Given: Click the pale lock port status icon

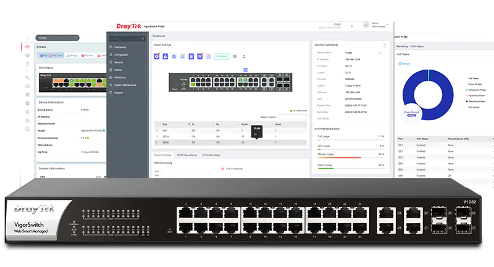Looking at the screenshot, I should 208,56.
